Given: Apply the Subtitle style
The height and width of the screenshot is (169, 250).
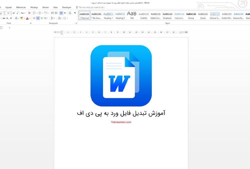Looking at the screenshot, I should click(144, 16).
